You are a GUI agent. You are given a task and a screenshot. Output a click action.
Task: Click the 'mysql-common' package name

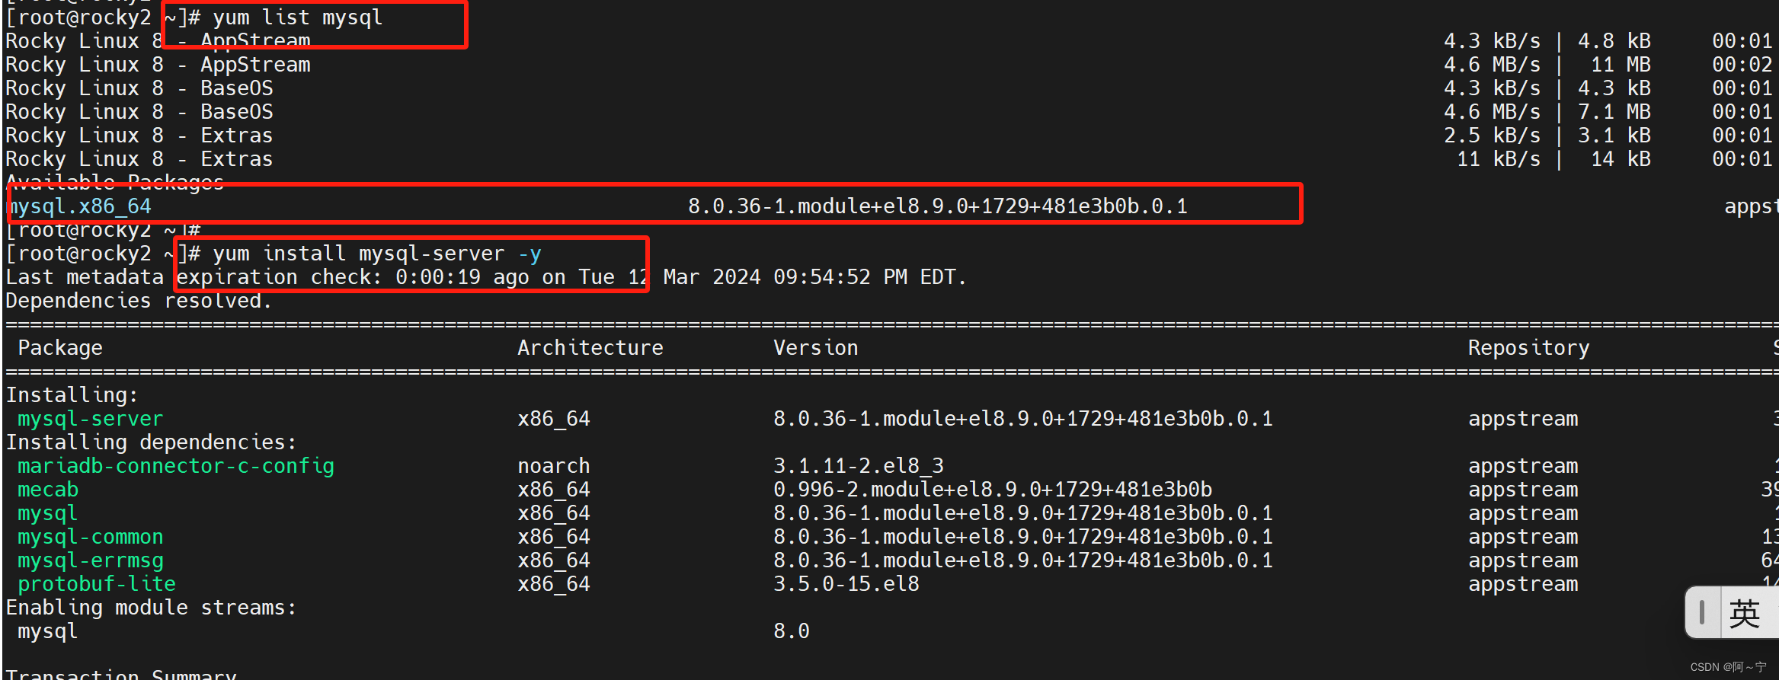91,537
